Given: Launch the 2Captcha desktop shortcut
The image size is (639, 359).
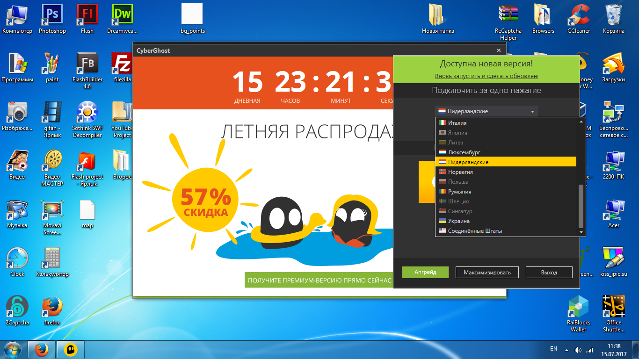Looking at the screenshot, I should coord(17,310).
